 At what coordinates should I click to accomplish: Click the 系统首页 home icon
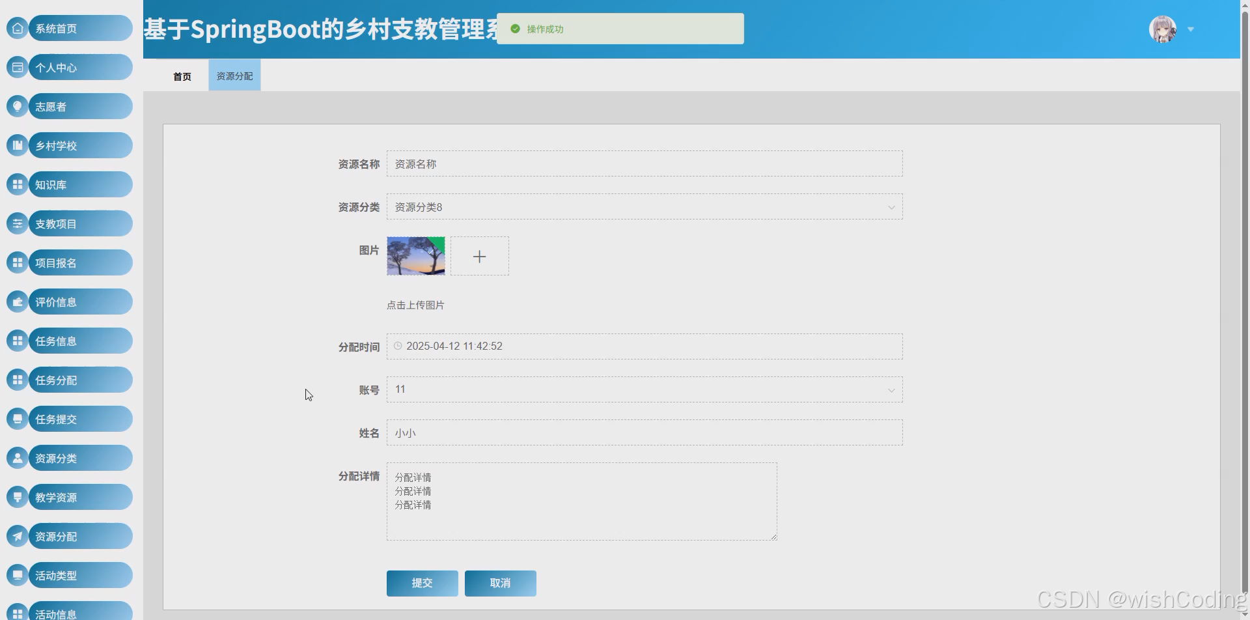[17, 28]
